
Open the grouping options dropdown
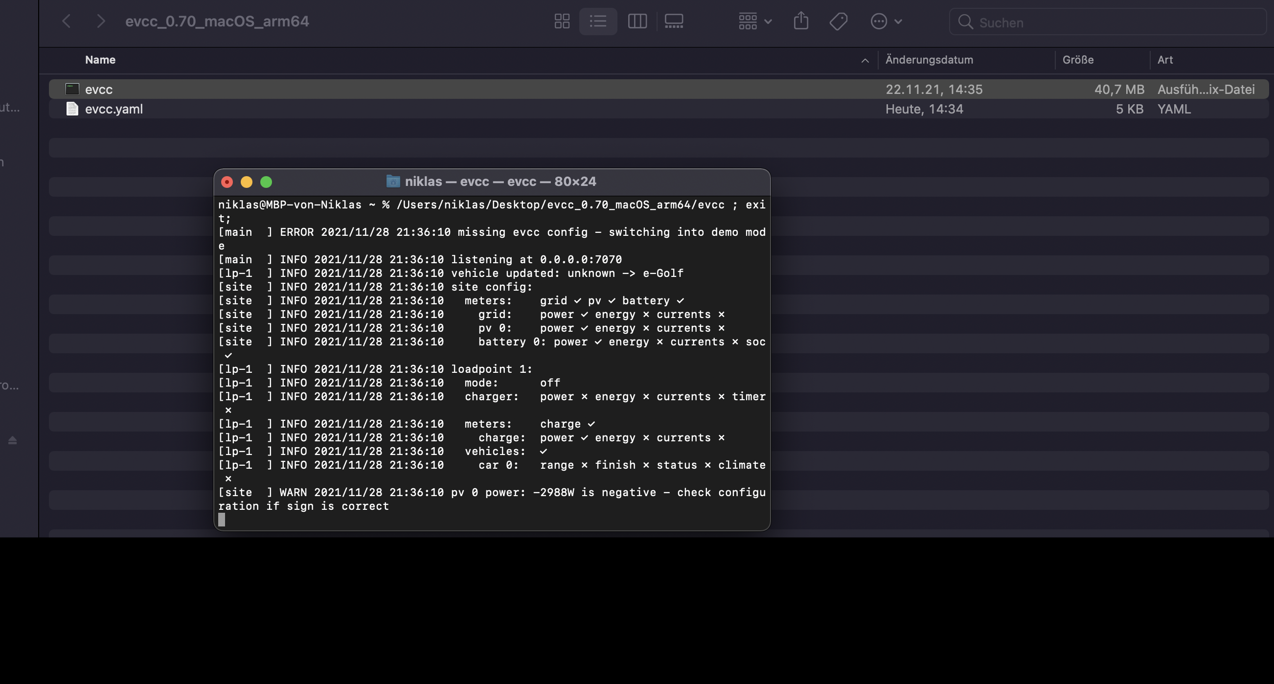point(754,21)
